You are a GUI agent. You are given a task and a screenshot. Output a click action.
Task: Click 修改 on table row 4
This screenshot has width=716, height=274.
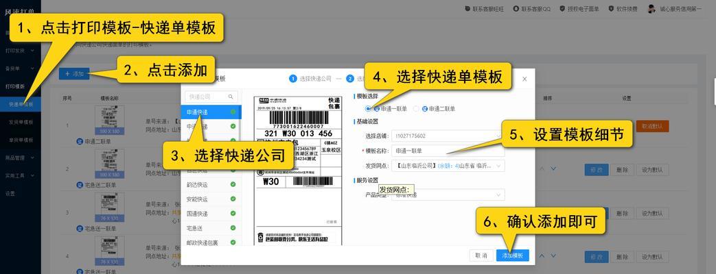coord(597,257)
